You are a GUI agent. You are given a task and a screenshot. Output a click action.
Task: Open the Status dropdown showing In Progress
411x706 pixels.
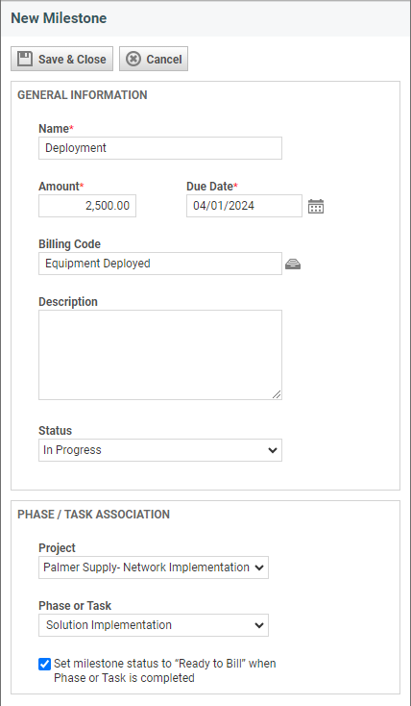pos(160,450)
